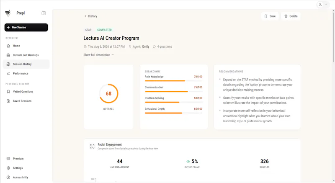
Task: Click the back chevron beside History
Action: 85,16
